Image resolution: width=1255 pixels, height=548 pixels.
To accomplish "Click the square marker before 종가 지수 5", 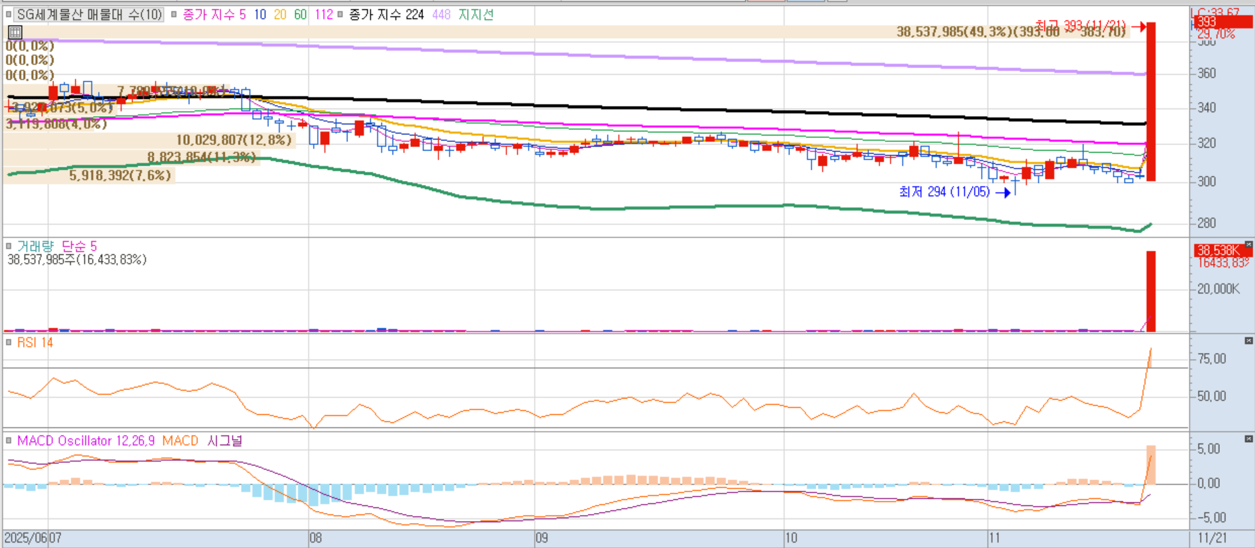I will click(174, 14).
